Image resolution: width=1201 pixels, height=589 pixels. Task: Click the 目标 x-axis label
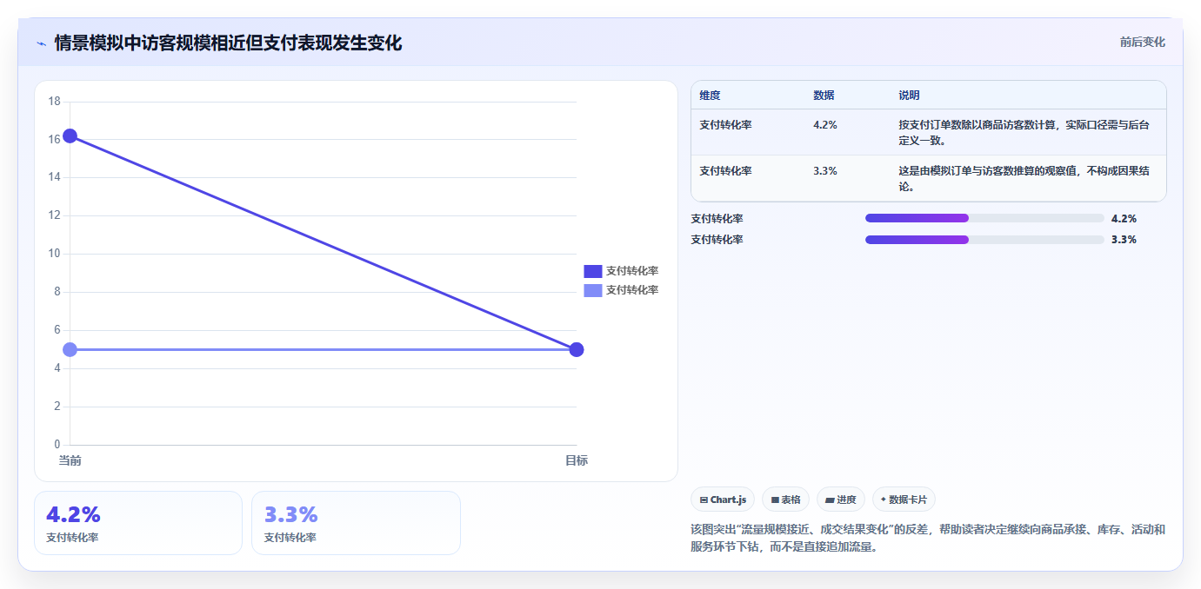pos(576,460)
